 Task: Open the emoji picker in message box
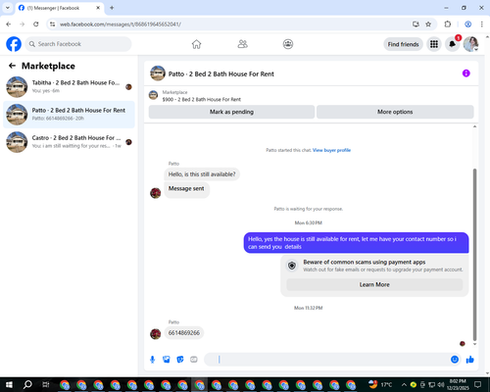point(455,360)
